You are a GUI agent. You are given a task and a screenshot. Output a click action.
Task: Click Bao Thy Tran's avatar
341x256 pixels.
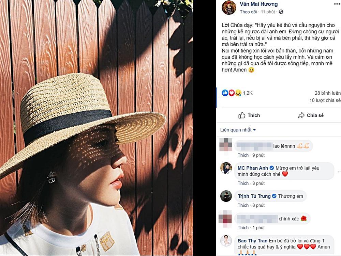(226, 241)
